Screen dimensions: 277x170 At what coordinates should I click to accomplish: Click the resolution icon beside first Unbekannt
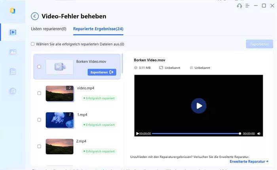[161, 68]
